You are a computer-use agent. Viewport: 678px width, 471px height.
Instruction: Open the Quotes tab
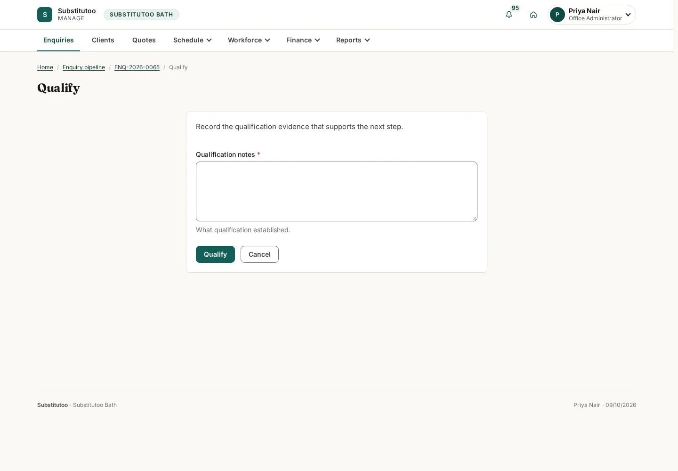coord(144,40)
